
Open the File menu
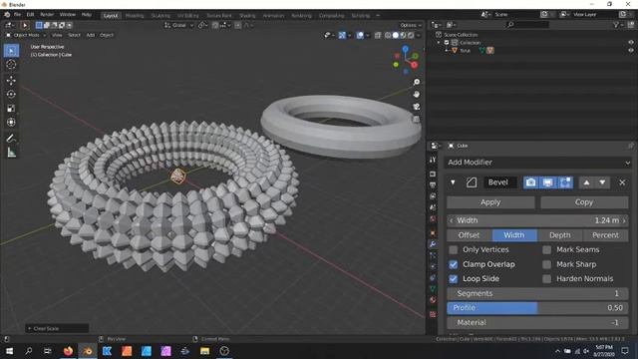17,15
